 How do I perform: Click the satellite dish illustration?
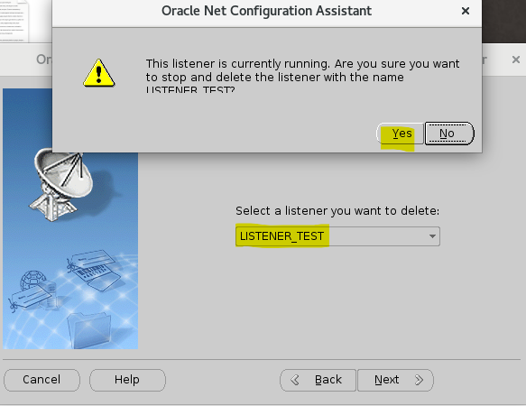click(x=62, y=184)
